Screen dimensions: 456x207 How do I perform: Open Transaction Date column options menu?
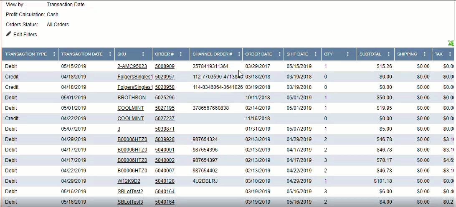pos(110,54)
